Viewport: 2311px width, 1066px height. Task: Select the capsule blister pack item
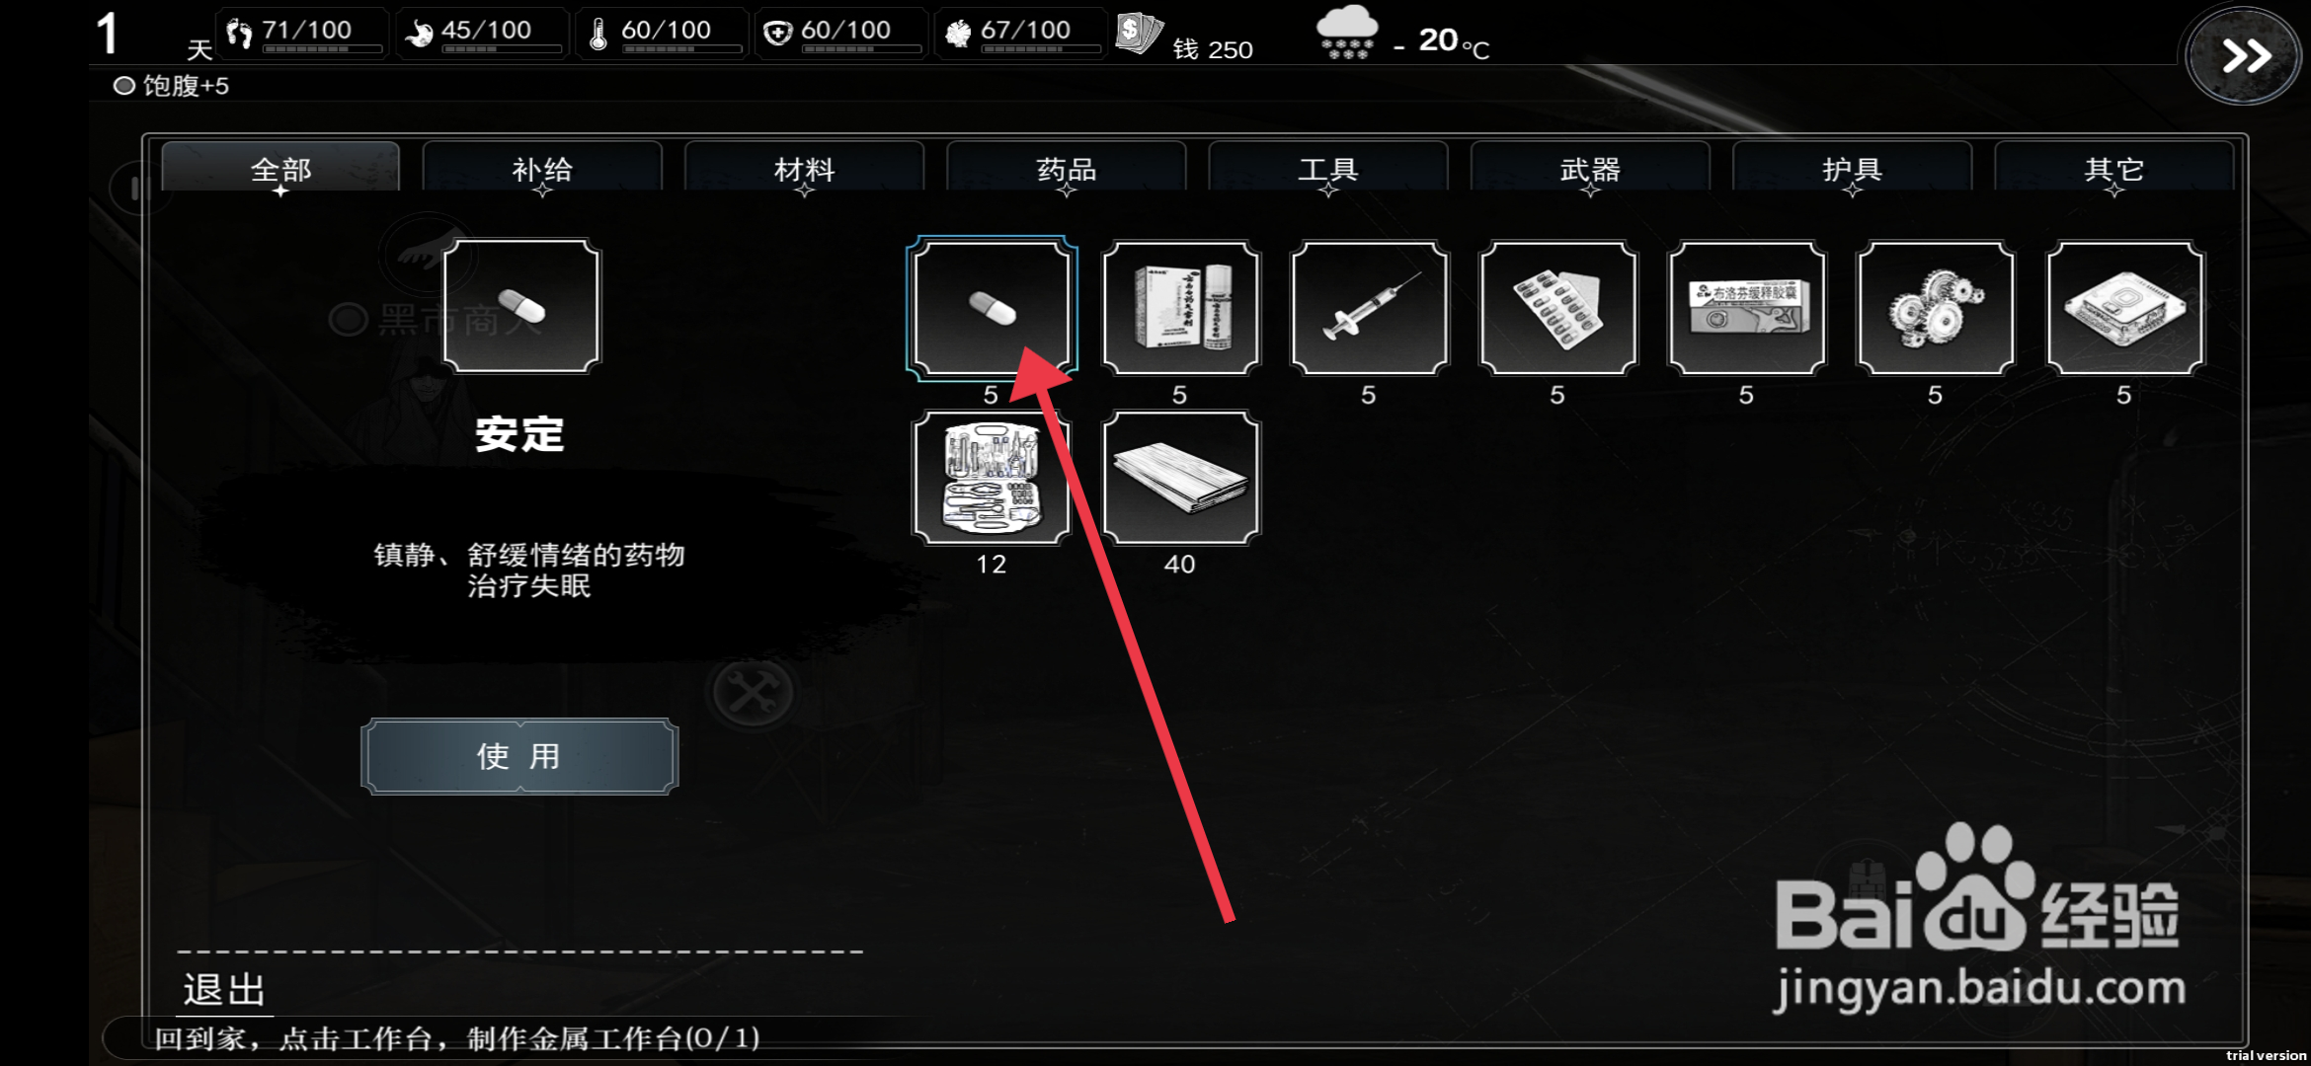click(1557, 308)
